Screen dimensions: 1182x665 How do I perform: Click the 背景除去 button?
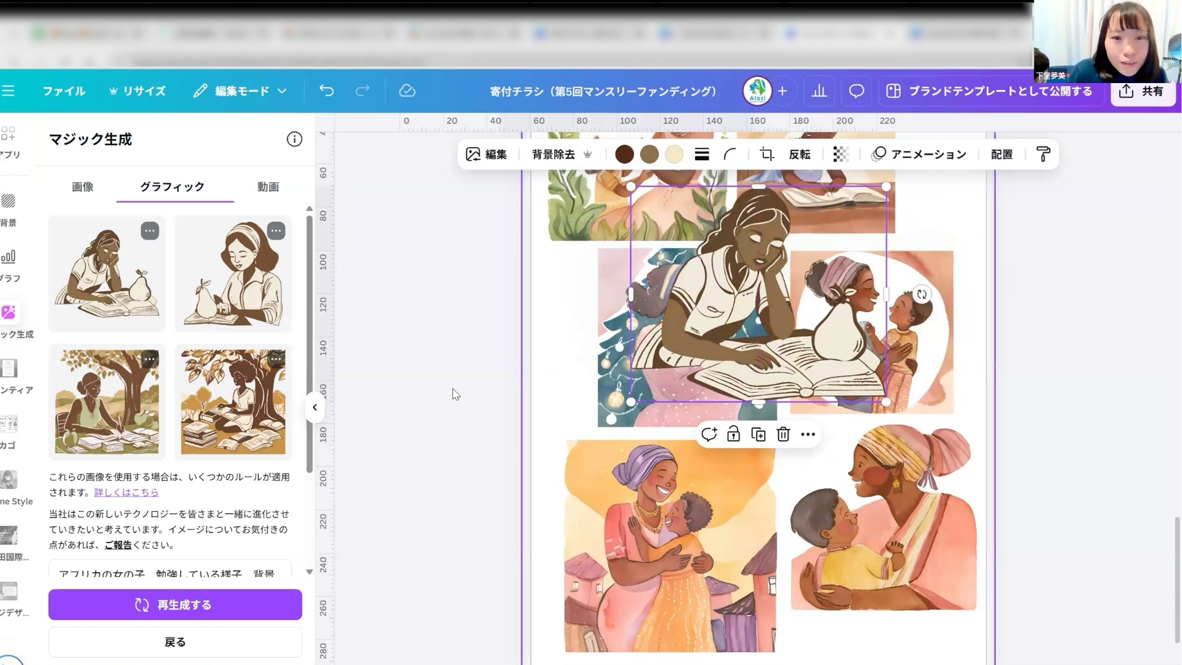click(x=561, y=155)
